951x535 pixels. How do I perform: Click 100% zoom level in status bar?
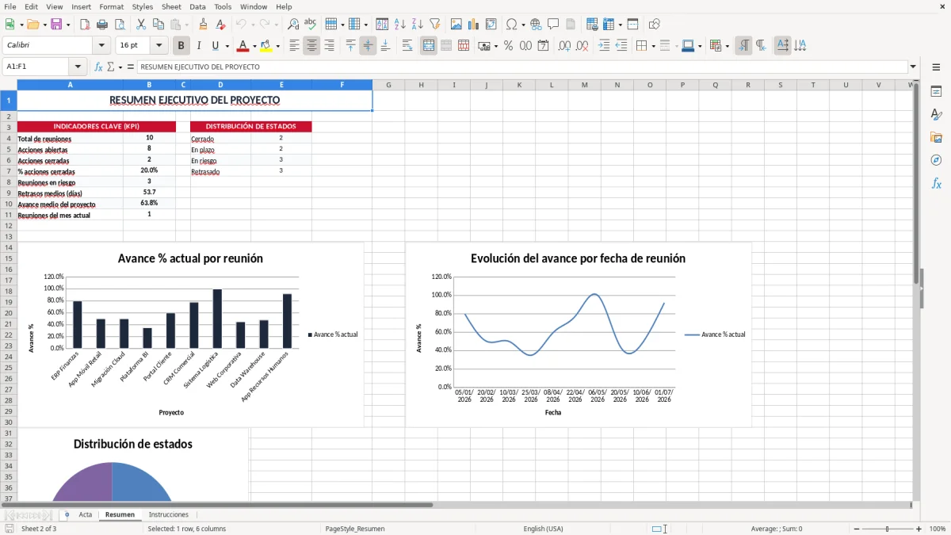[937, 529]
